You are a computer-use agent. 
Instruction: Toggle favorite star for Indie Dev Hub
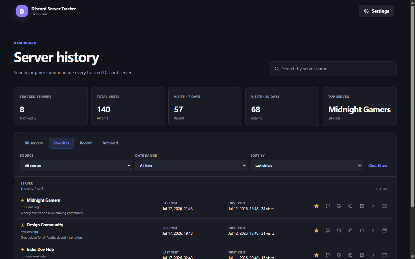click(316, 255)
